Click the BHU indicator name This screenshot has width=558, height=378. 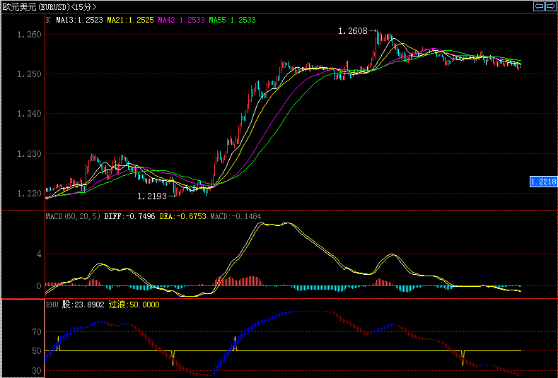[x=52, y=305]
